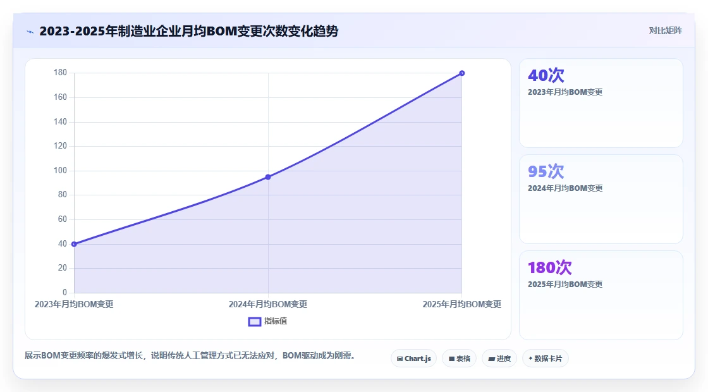708x392 pixels.
Task: Click the lightning icon beside the chart title
Action: tap(30, 32)
